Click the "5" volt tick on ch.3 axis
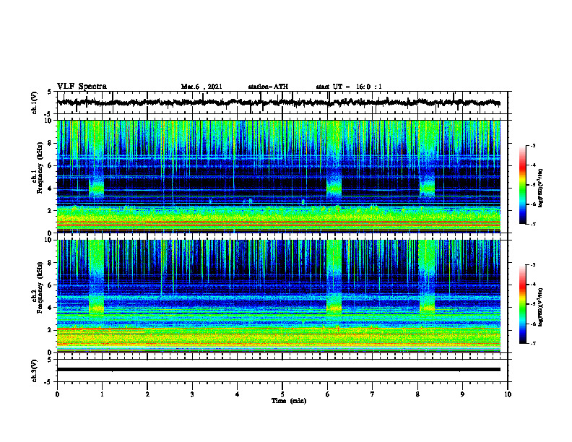The image size is (572, 442). pyautogui.click(x=49, y=360)
